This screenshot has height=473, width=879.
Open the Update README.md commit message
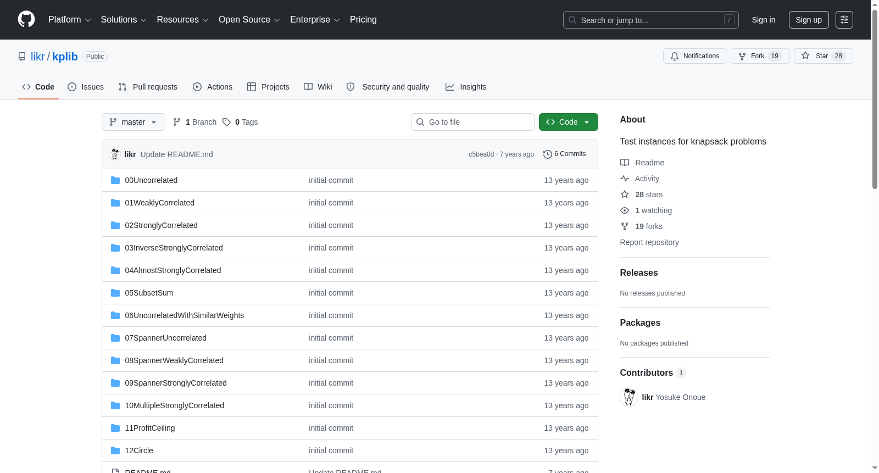pyautogui.click(x=176, y=154)
